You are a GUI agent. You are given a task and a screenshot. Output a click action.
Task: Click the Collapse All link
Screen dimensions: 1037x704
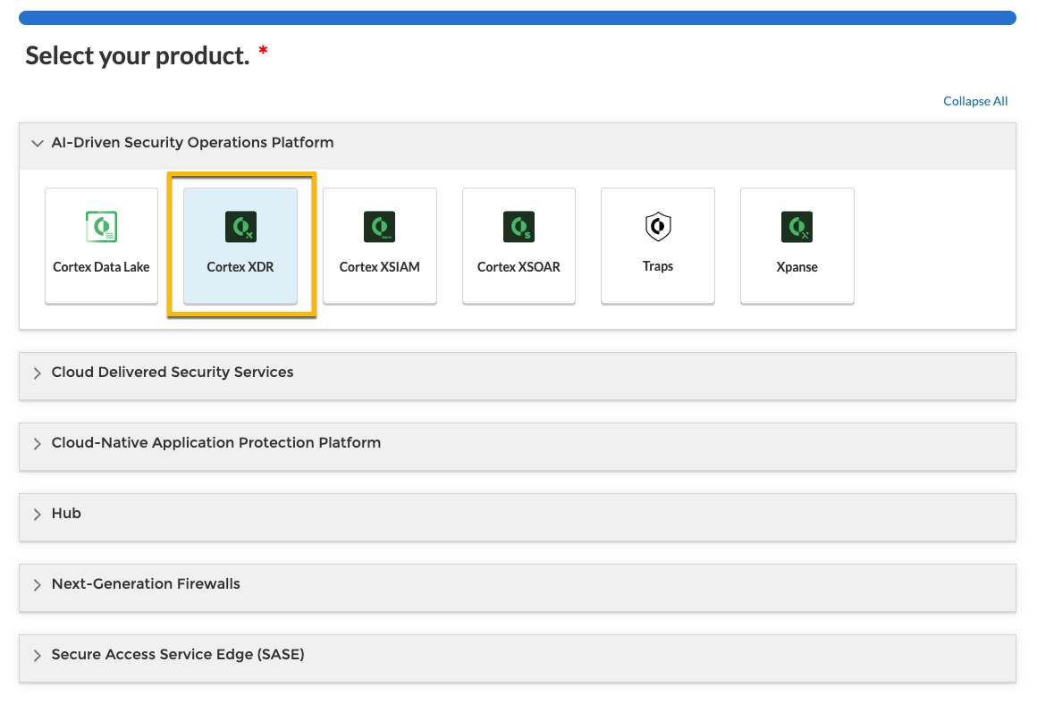[x=974, y=101]
